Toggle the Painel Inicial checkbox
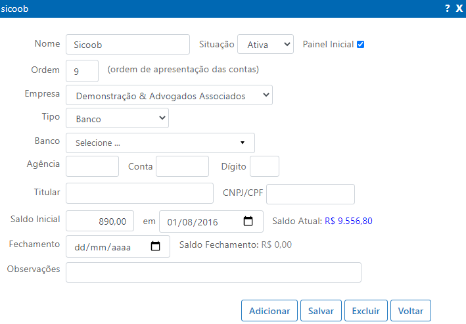The width and height of the screenshot is (466, 324). pos(360,44)
